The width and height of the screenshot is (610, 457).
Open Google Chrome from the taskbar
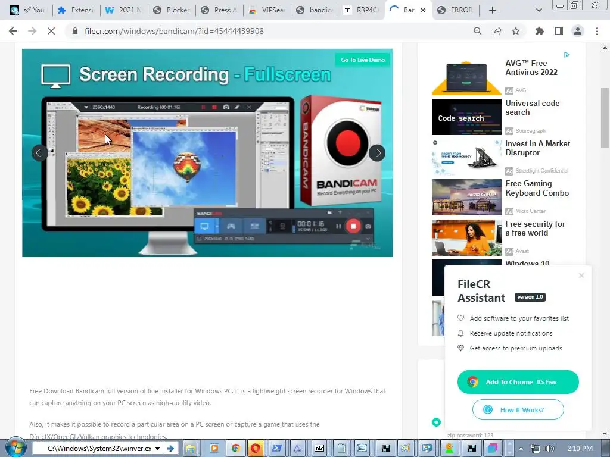click(x=235, y=449)
